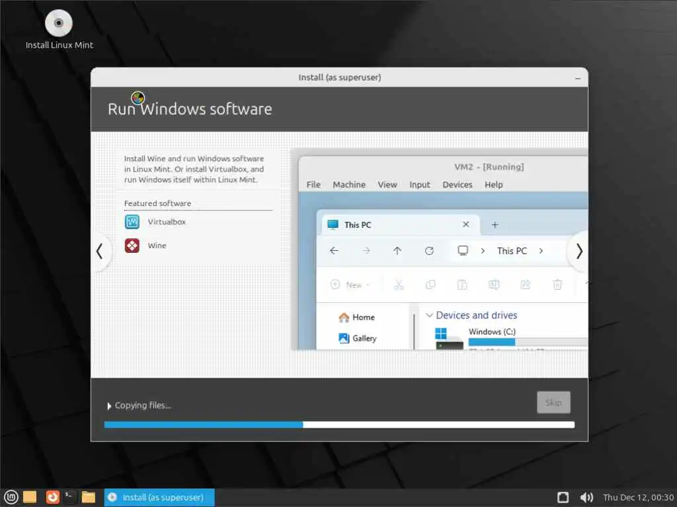Select Home in the explorer sidebar
The width and height of the screenshot is (677, 507).
(x=356, y=318)
